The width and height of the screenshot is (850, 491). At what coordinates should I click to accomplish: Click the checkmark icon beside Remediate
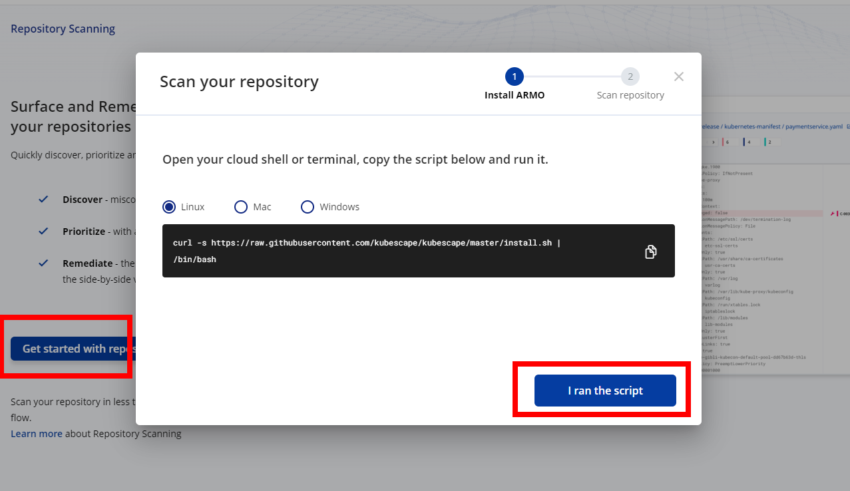click(x=43, y=263)
